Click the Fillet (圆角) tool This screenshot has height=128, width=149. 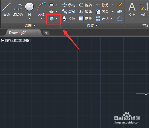(102, 12)
